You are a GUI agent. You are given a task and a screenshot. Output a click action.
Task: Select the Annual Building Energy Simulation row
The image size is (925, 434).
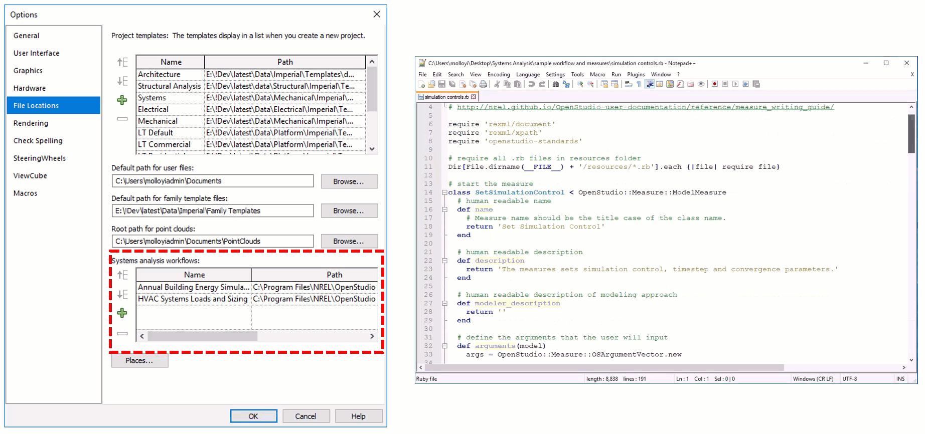pyautogui.click(x=257, y=287)
